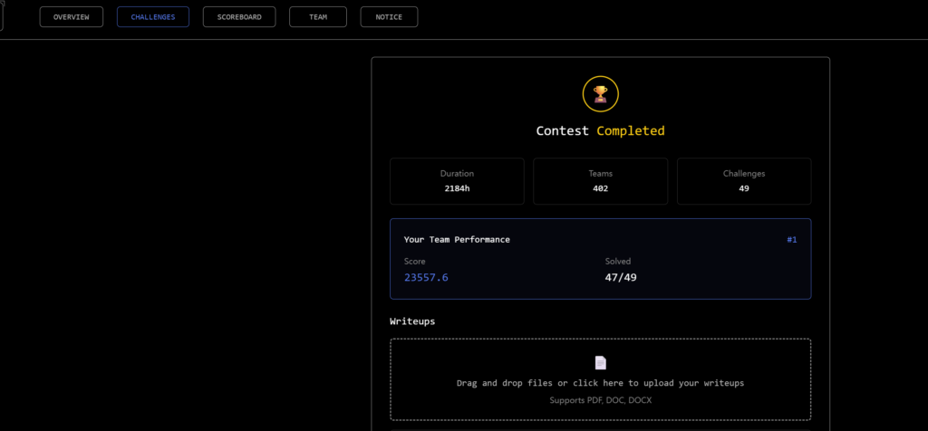928x431 pixels.
Task: Click the solved count 47/49
Action: coord(621,277)
